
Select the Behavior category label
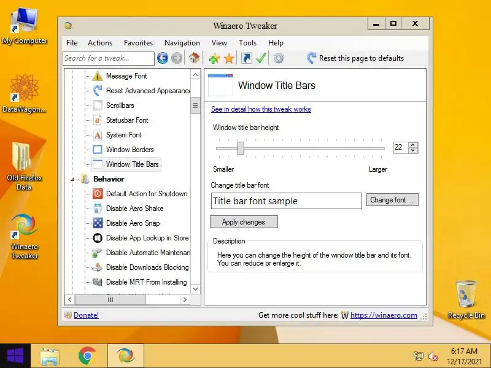109,179
